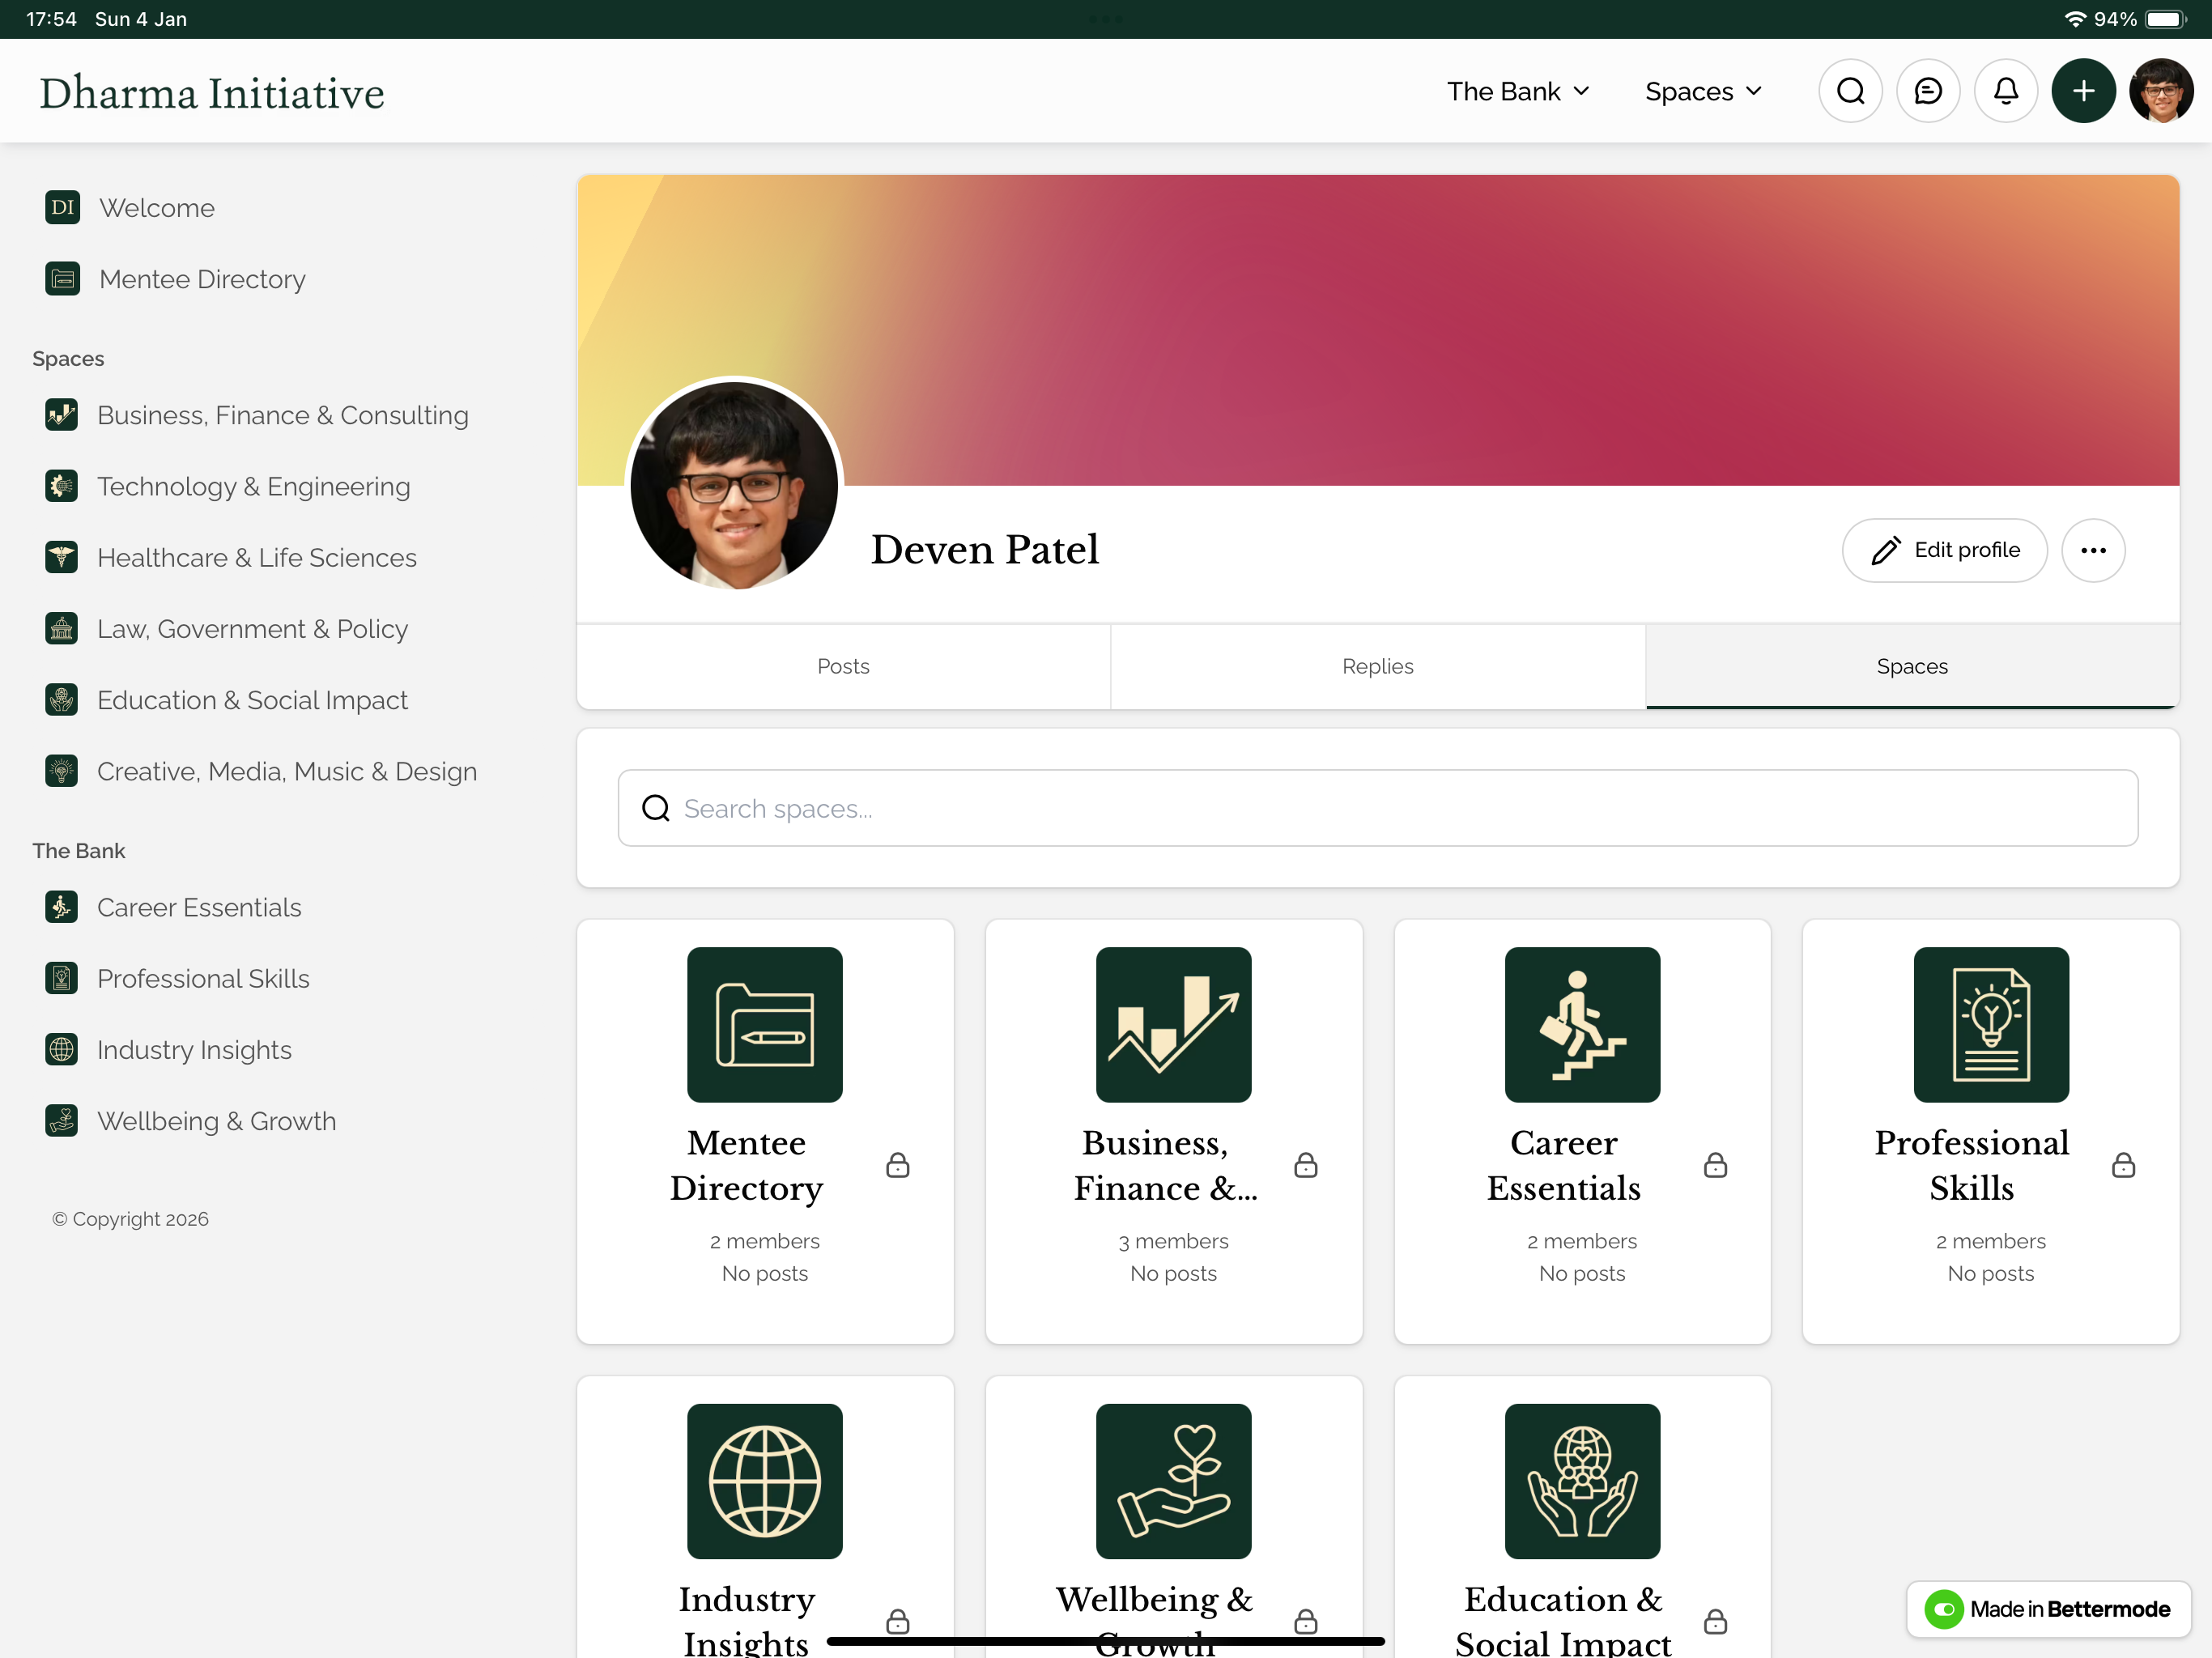2212x1658 pixels.
Task: Click the Professional Skills sidebar icon
Action: [x=61, y=977]
